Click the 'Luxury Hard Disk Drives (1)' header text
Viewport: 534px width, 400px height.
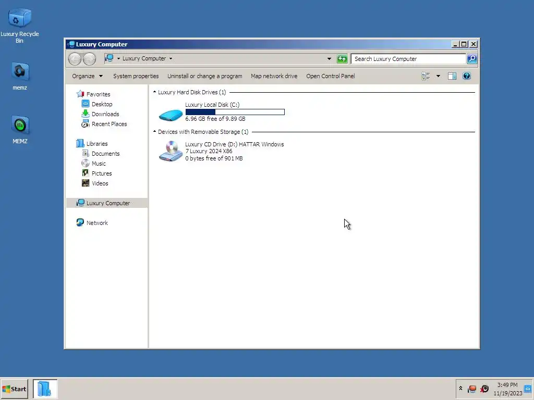pyautogui.click(x=192, y=92)
